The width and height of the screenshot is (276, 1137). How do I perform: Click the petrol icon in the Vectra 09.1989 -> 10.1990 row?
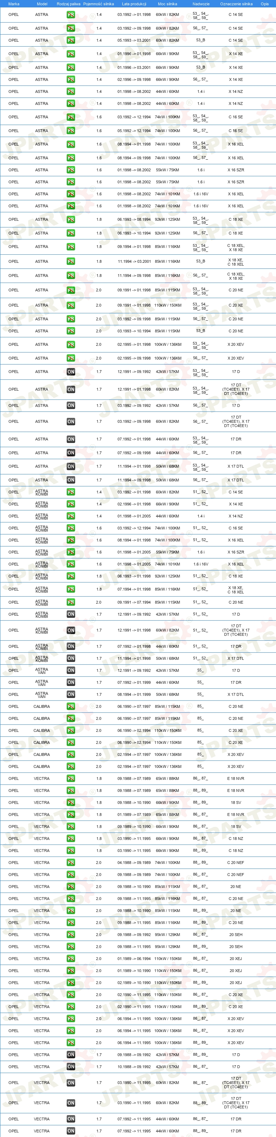71,826
